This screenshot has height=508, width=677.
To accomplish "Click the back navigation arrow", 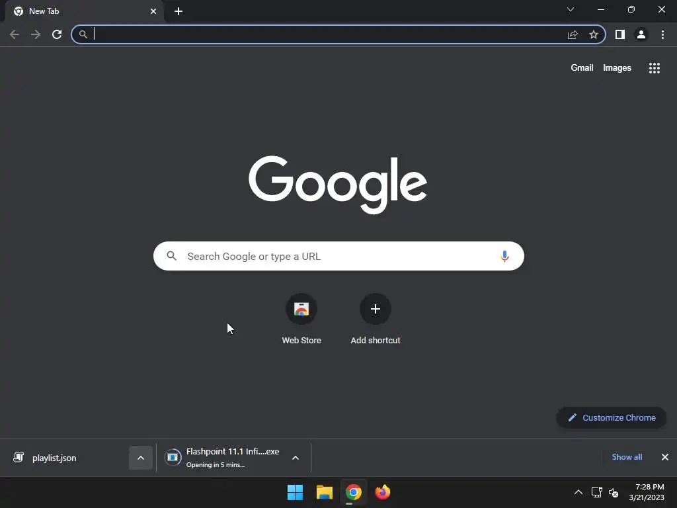I will pyautogui.click(x=15, y=34).
